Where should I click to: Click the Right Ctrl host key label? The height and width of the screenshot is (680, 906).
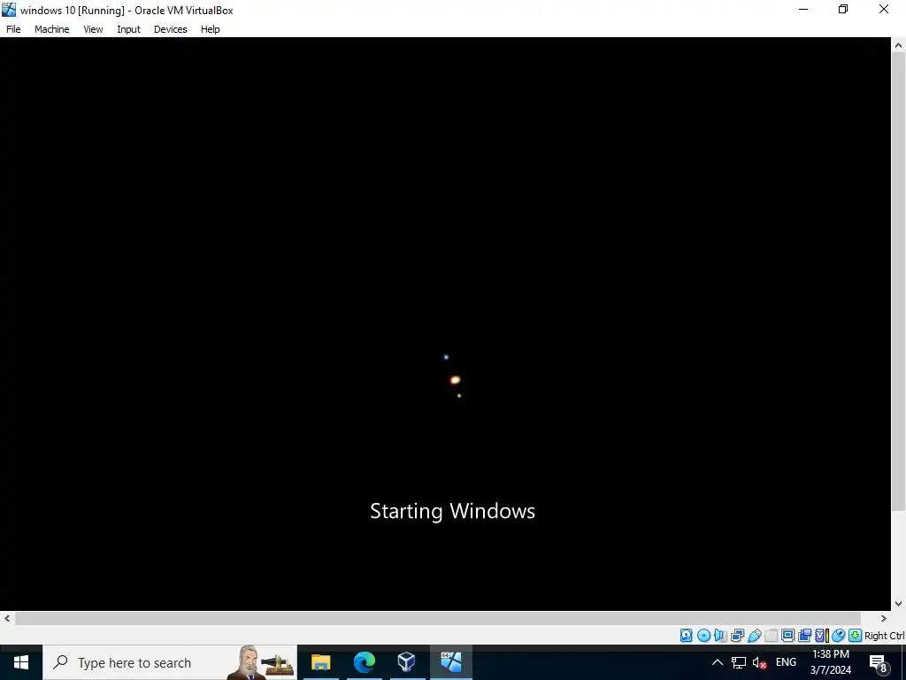pos(885,636)
